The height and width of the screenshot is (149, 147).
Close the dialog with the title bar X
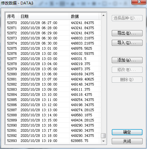pyautogui.click(x=139, y=2)
